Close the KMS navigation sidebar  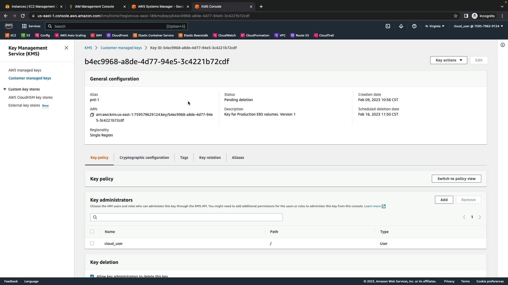tap(66, 48)
